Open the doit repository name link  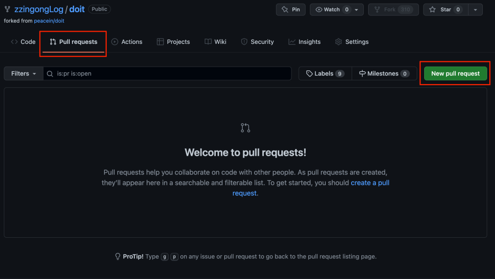click(x=77, y=9)
